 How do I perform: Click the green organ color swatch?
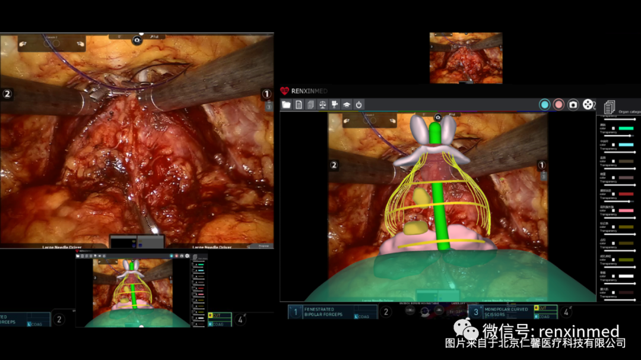pyautogui.click(x=626, y=128)
